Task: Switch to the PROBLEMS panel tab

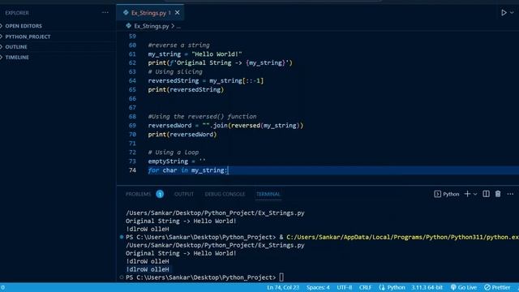Action: [x=138, y=194]
